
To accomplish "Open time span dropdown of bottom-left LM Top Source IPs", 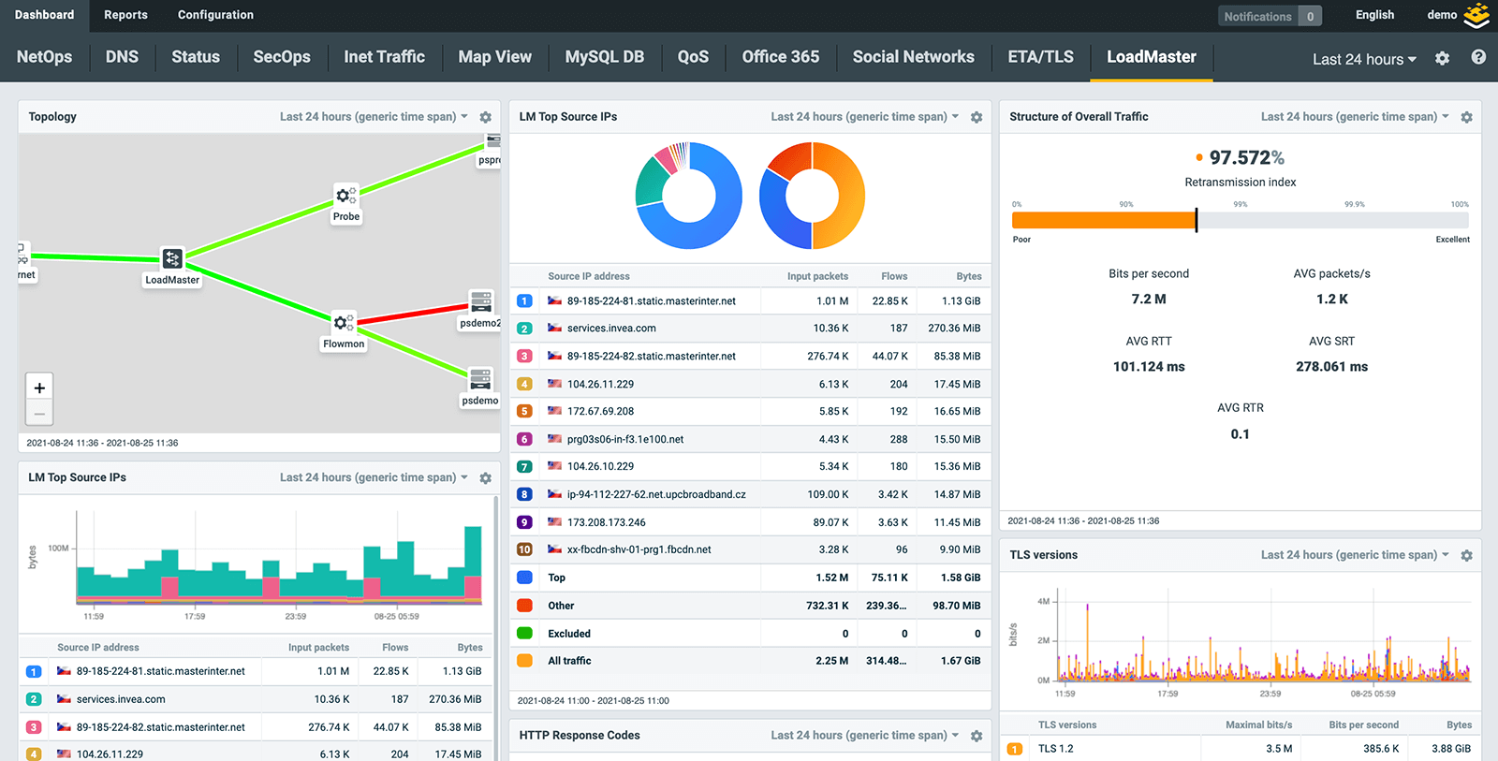I will coord(374,477).
